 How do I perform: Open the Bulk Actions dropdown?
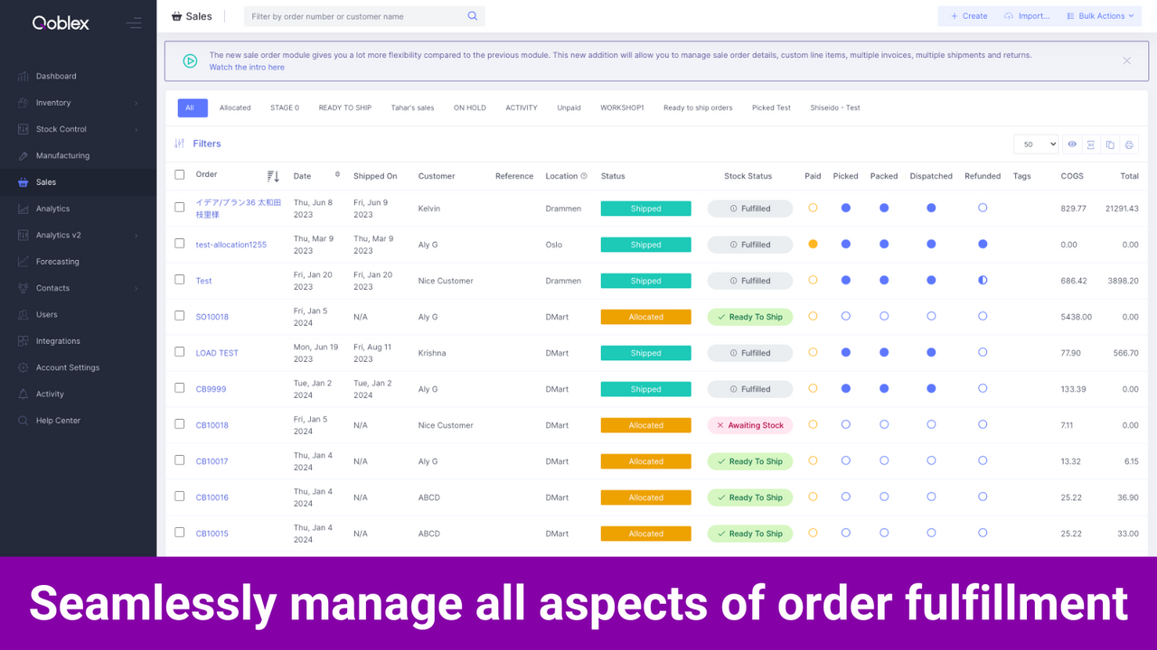(x=1100, y=15)
